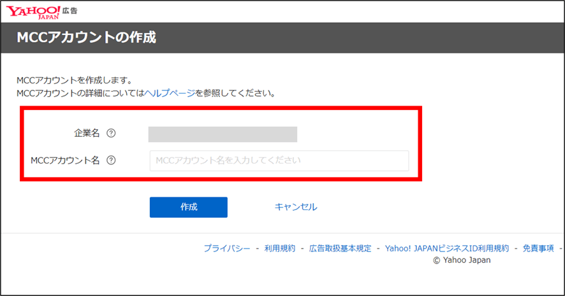Screen dimensions: 565x296
Task: Click the 企業名 field label
Action: (x=87, y=133)
